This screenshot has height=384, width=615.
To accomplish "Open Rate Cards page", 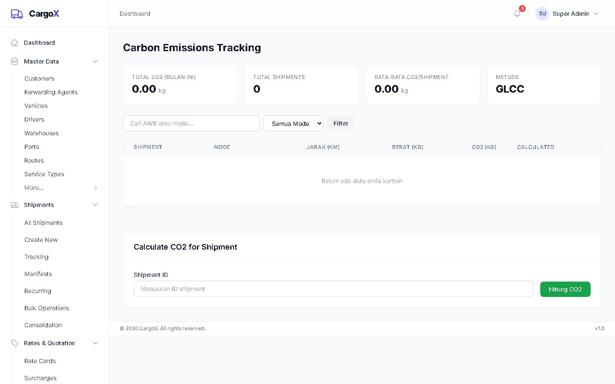I will tap(40, 361).
